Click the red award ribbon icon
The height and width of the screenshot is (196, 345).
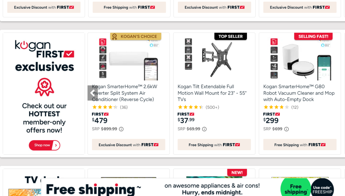[x=44, y=87]
